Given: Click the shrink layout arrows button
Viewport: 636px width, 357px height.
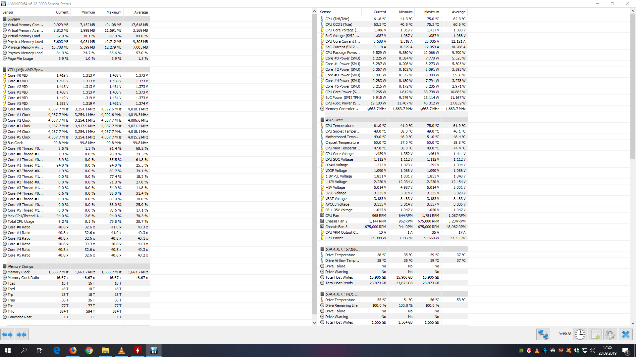Looking at the screenshot, I should [22, 335].
